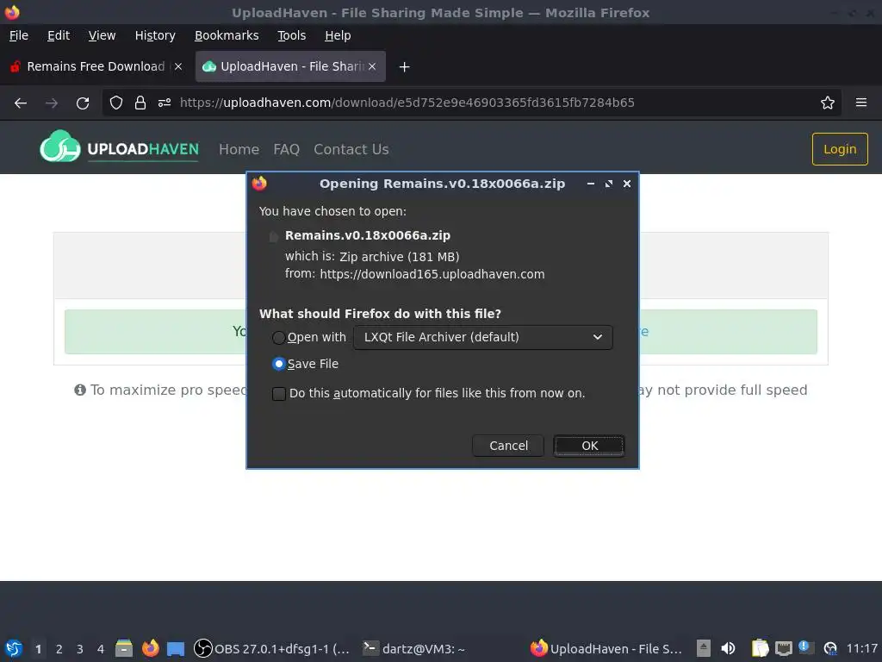Click the Firefox icon in the dialog title bar
Screen dimensions: 882x662
259,184
